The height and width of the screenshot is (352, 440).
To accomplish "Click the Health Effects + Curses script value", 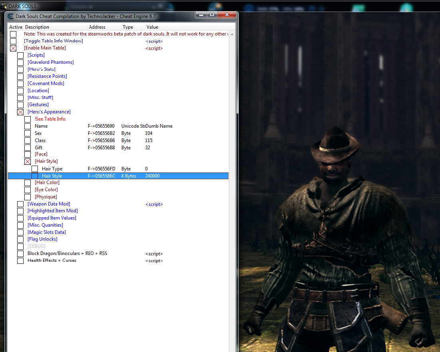I will [x=154, y=261].
